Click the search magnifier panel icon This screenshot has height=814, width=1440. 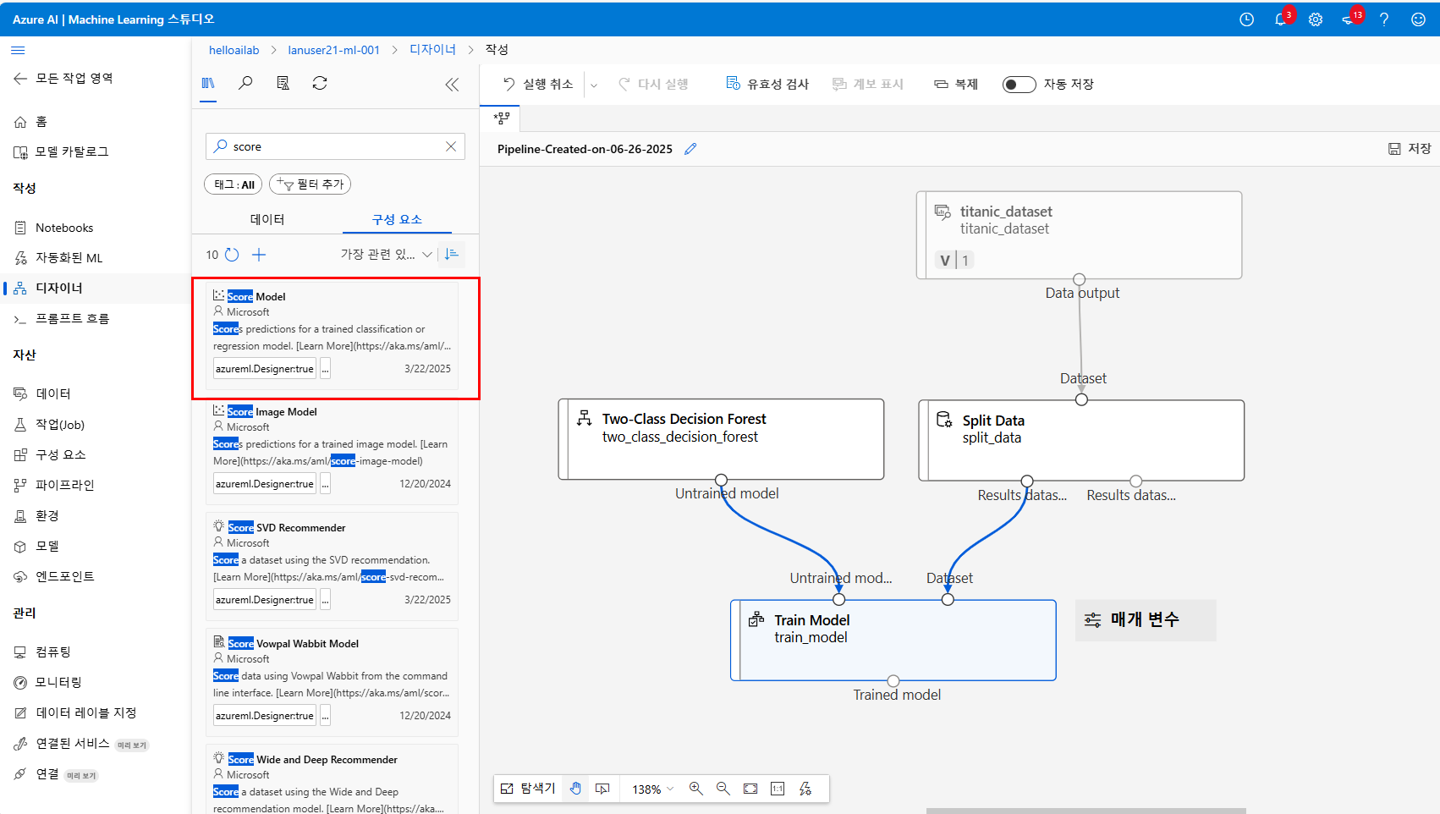coord(245,83)
